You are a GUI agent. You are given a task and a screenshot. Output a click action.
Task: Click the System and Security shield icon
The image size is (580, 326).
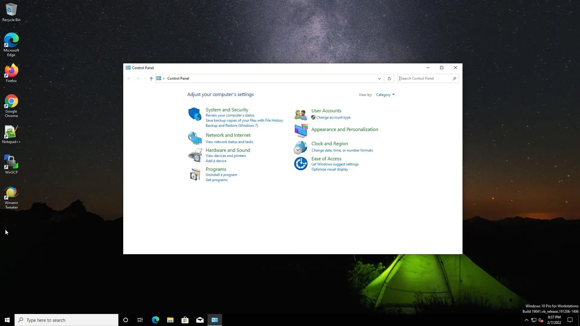[195, 114]
